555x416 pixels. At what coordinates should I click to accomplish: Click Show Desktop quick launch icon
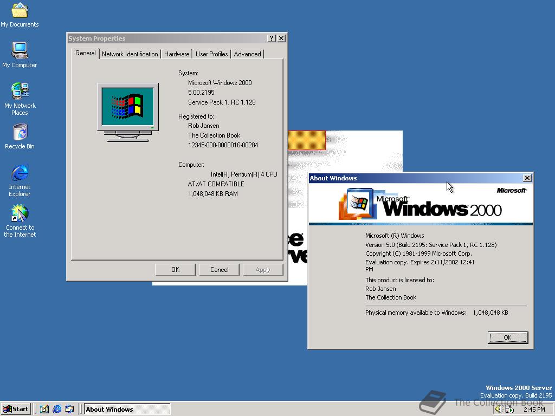pos(44,409)
